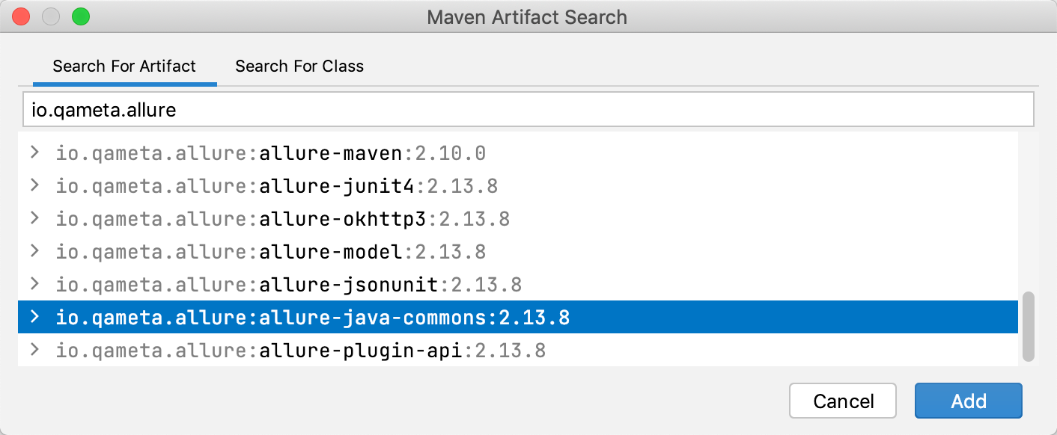Click the Add button
The image size is (1057, 435).
pyautogui.click(x=968, y=401)
